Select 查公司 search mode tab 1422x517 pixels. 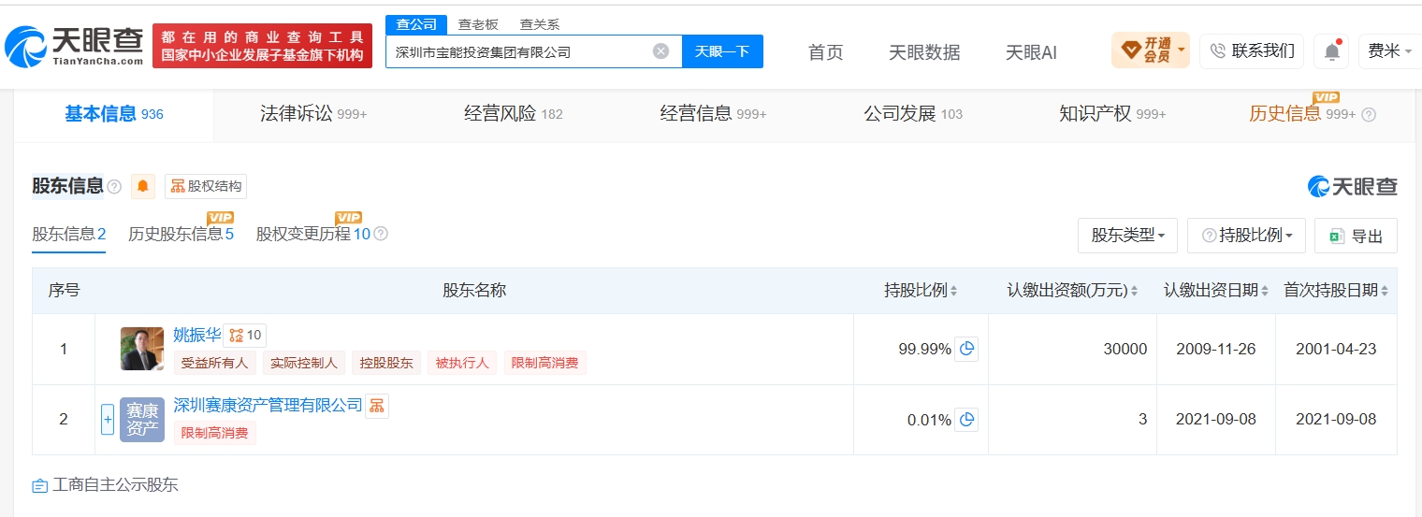click(416, 24)
